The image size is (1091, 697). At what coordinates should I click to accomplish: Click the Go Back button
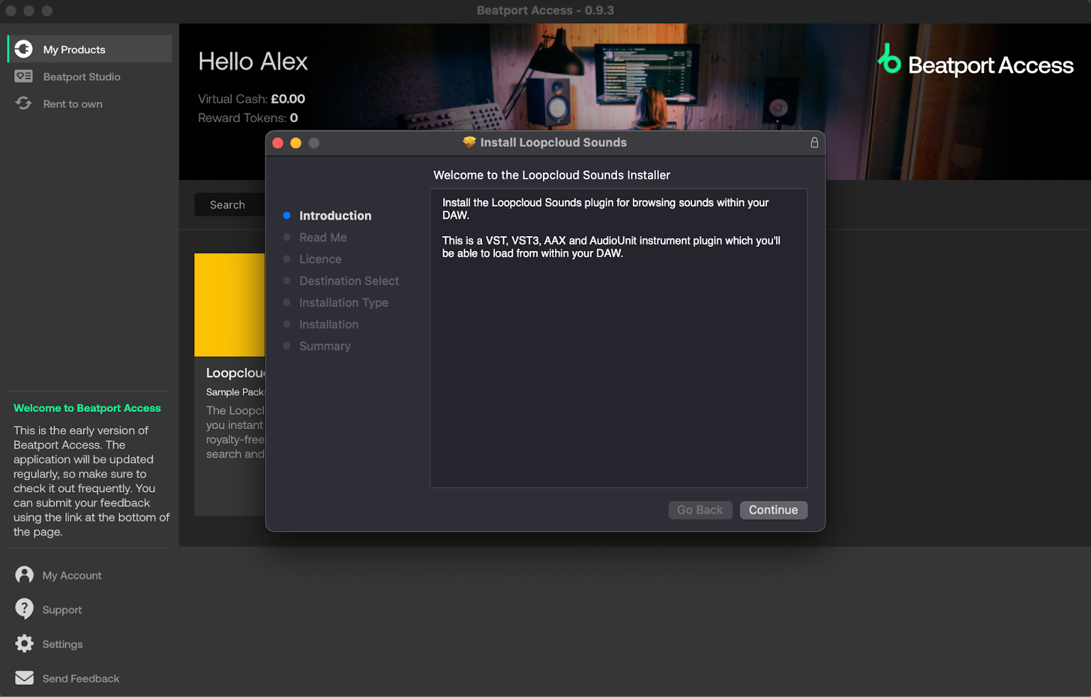(700, 510)
